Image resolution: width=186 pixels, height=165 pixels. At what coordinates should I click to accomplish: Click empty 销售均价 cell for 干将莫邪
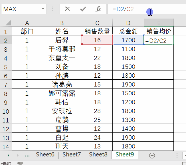159,49
